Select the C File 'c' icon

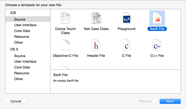tap(126, 45)
